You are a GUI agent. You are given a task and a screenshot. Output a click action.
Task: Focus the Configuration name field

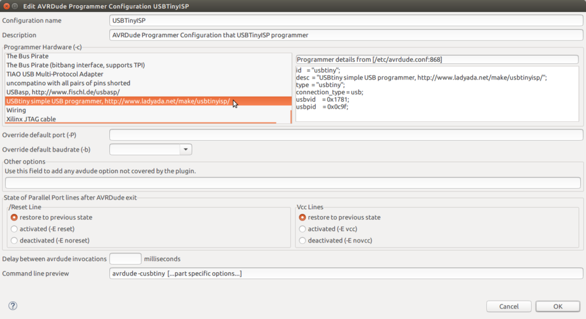(346, 21)
